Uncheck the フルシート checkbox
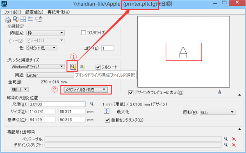The width and height of the screenshot is (246, 153). (x=98, y=67)
